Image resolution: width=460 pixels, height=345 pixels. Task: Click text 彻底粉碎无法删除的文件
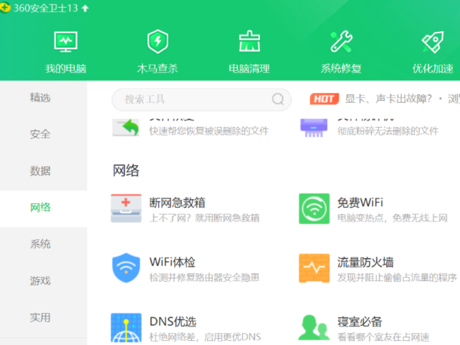coord(388,131)
